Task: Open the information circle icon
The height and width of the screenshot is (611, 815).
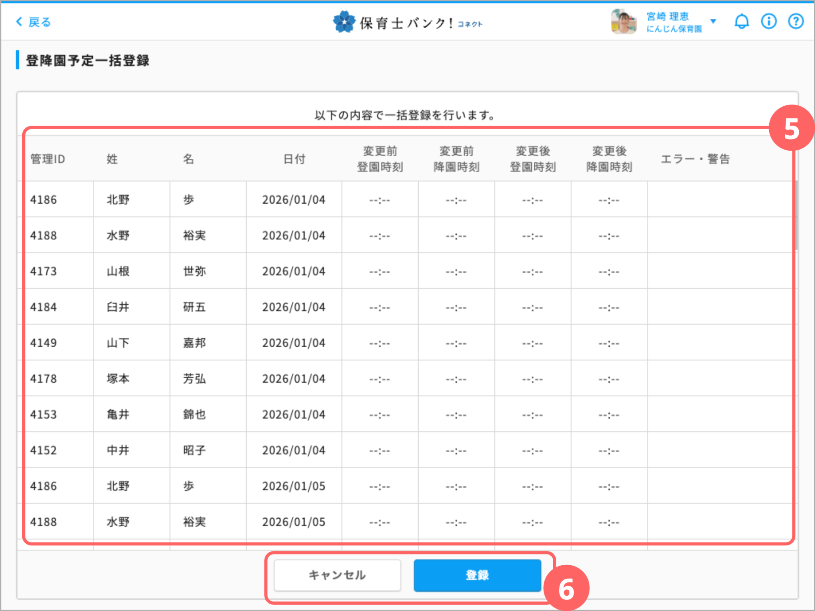Action: pyautogui.click(x=768, y=21)
